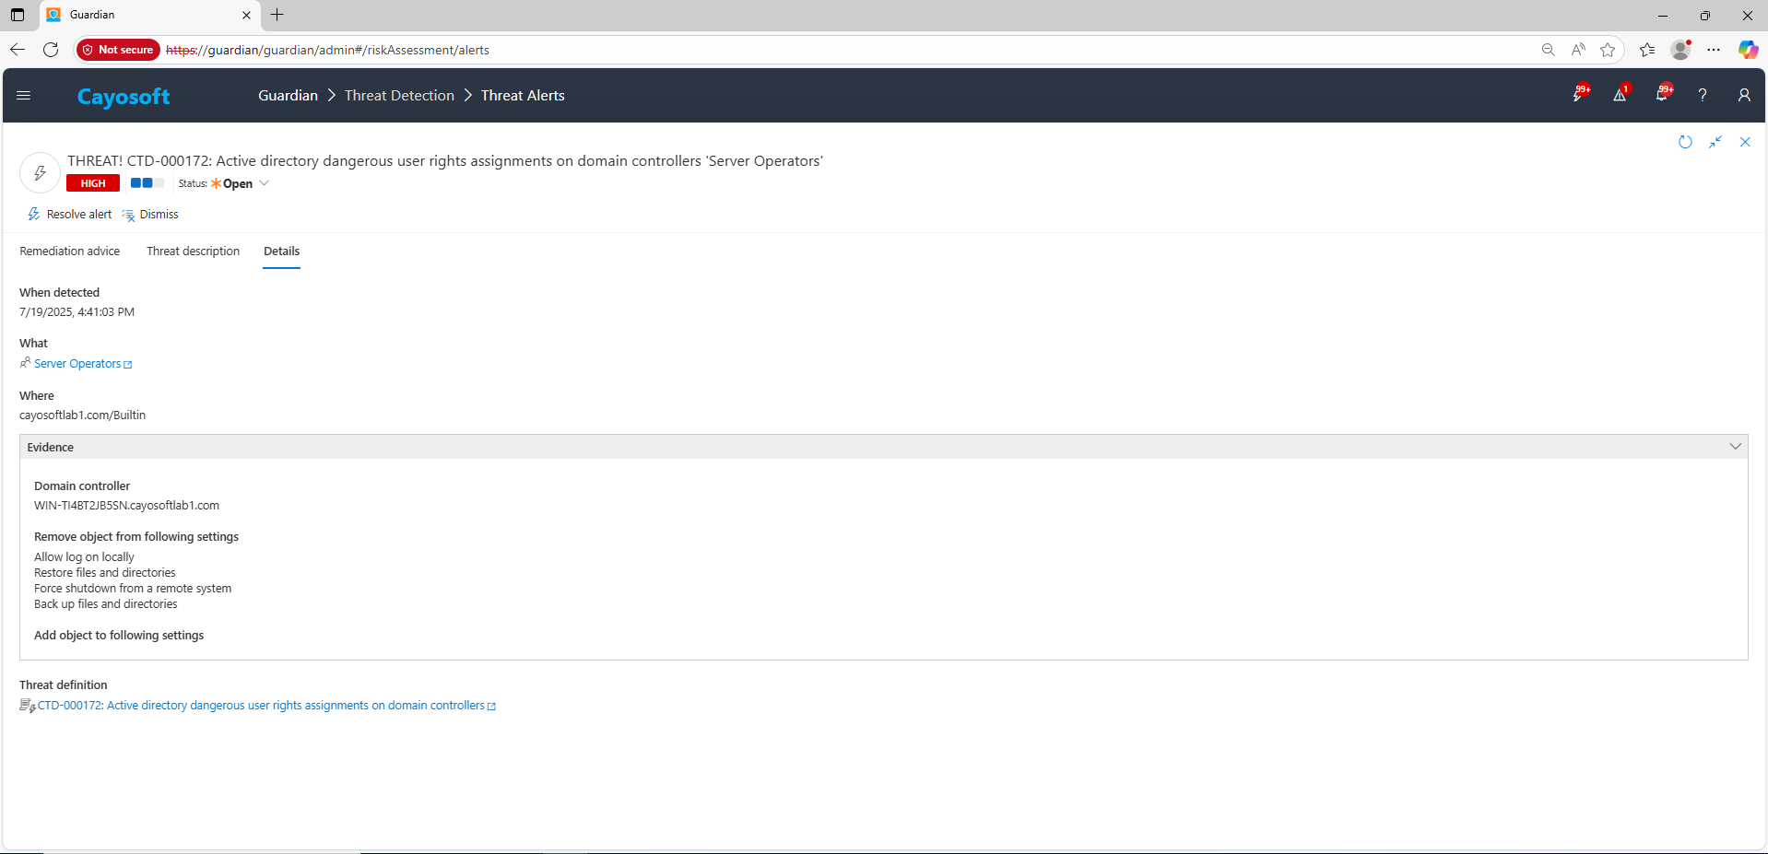
Task: Open the CTD-000172 threat definition link
Action: (261, 706)
